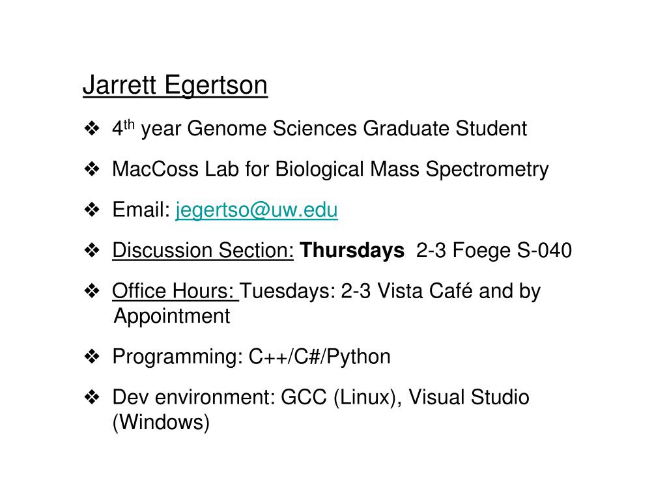Click the MacCoss Lab for Biological Mass Spectrometry text
Viewport: 667px width, 500px height.
pyautogui.click(x=330, y=170)
